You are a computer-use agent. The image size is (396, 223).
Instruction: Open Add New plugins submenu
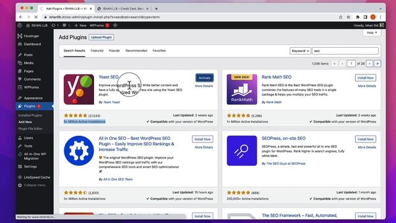tap(25, 122)
